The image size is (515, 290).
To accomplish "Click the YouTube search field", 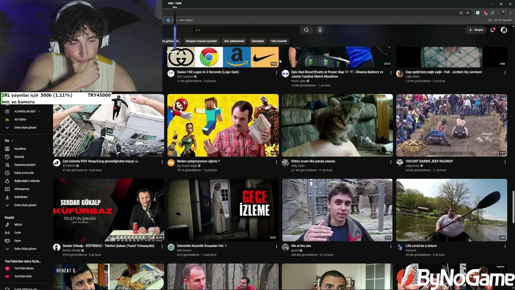I will pos(246,30).
